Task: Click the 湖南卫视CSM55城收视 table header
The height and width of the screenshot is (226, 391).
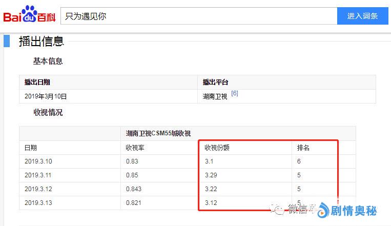Action: (x=158, y=133)
